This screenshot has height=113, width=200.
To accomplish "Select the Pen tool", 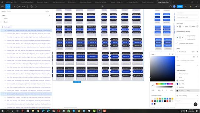I will [23, 6].
